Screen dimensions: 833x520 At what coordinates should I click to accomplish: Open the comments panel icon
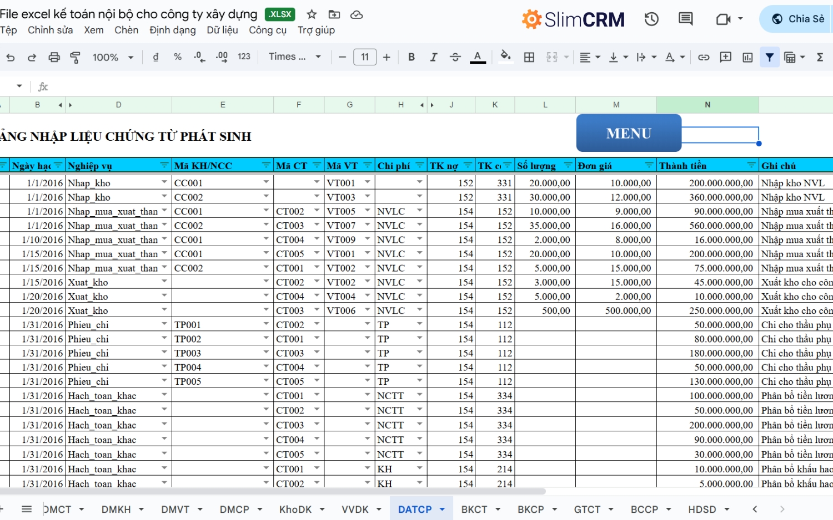686,19
